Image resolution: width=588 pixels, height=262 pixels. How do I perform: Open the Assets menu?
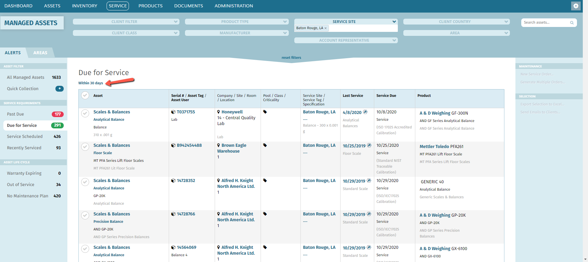[x=52, y=6]
